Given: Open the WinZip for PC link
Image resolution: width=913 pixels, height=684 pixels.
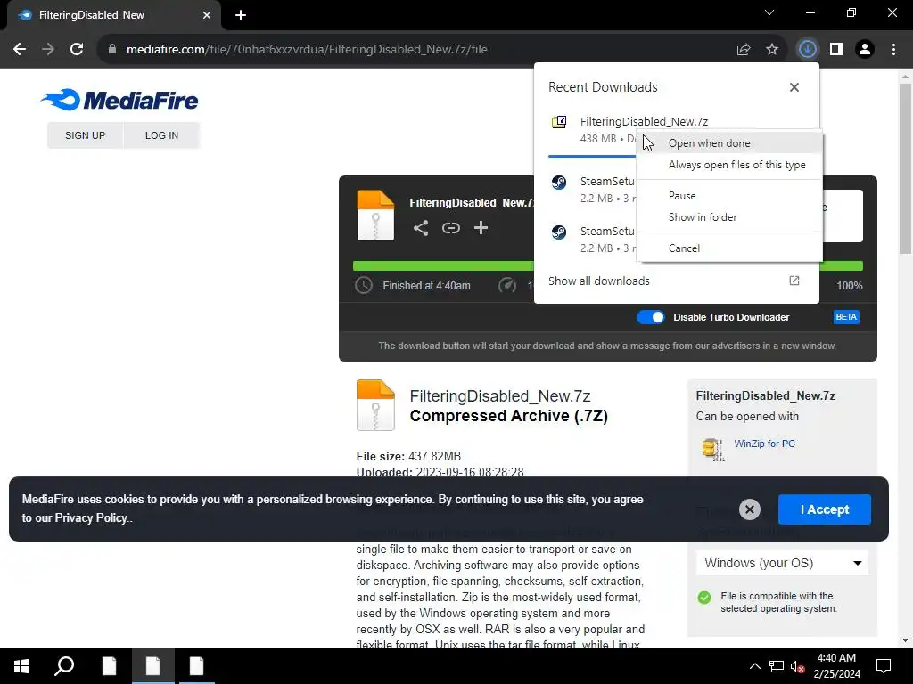Looking at the screenshot, I should [x=764, y=444].
